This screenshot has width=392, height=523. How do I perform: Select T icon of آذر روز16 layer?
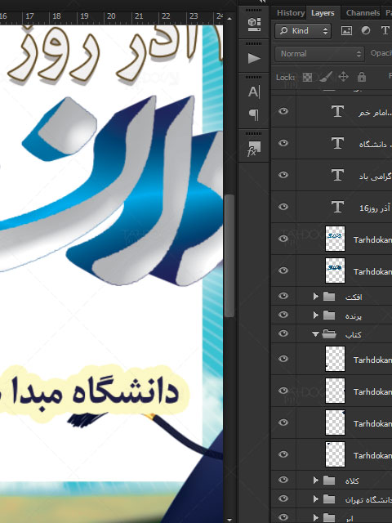click(337, 207)
